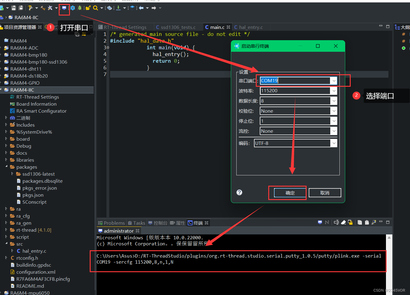This screenshot has height=295, width=410.
Task: Click the 确定 button to confirm
Action: point(290,193)
